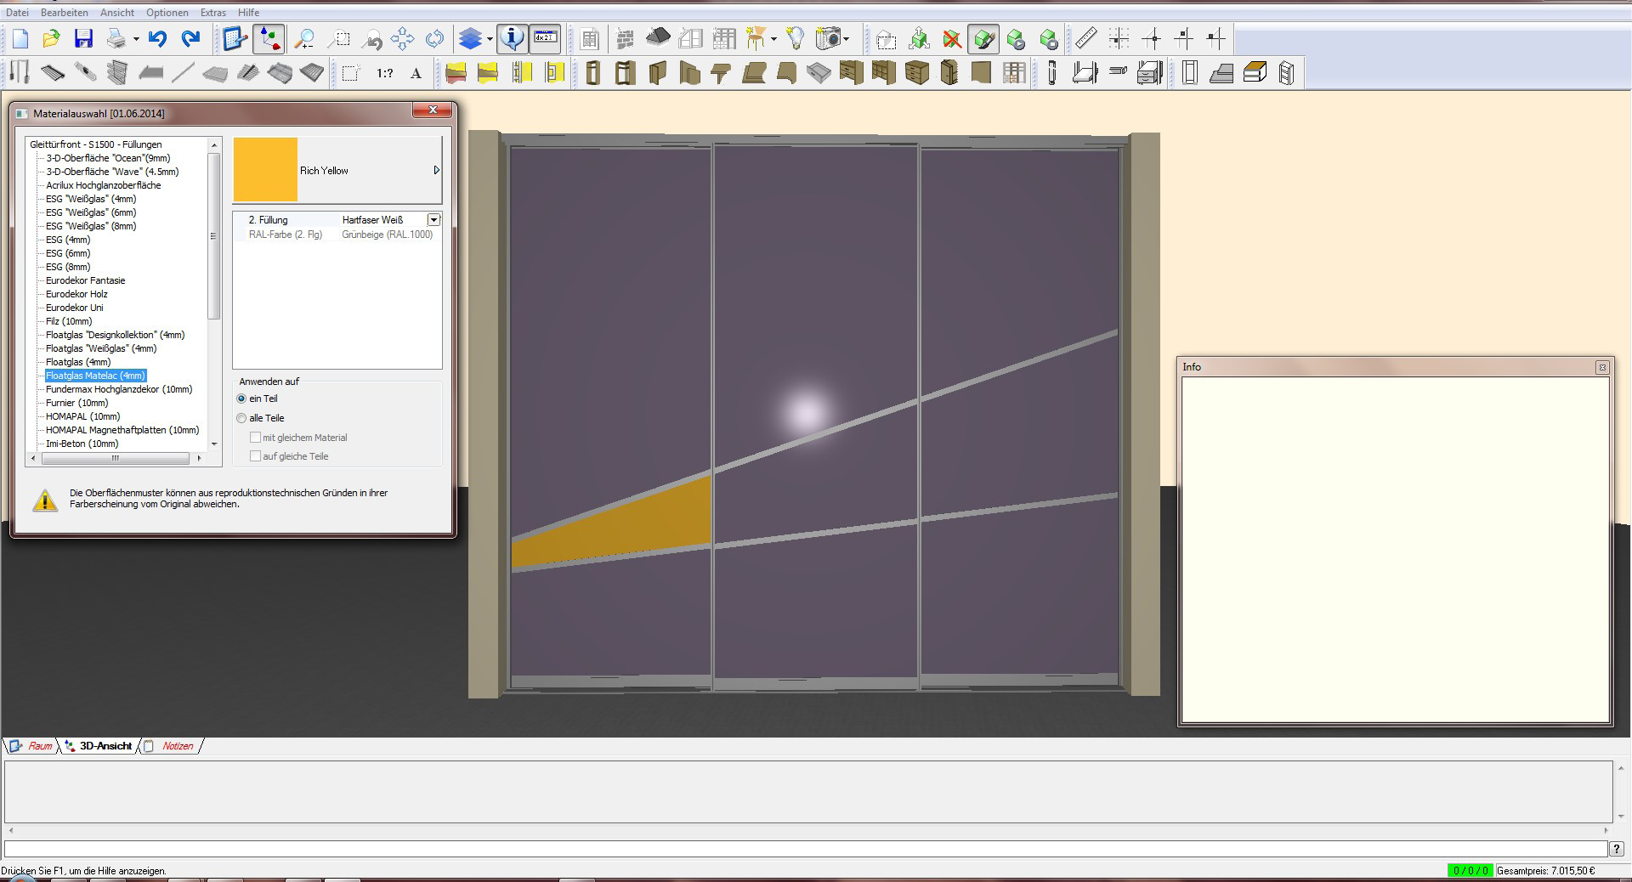Viewport: 1632px width, 882px height.
Task: Click the ruler measuring tool icon
Action: (1085, 39)
